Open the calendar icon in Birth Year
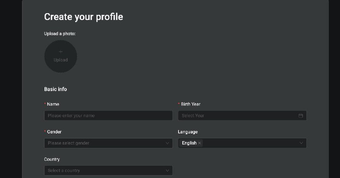 [x=300, y=116]
